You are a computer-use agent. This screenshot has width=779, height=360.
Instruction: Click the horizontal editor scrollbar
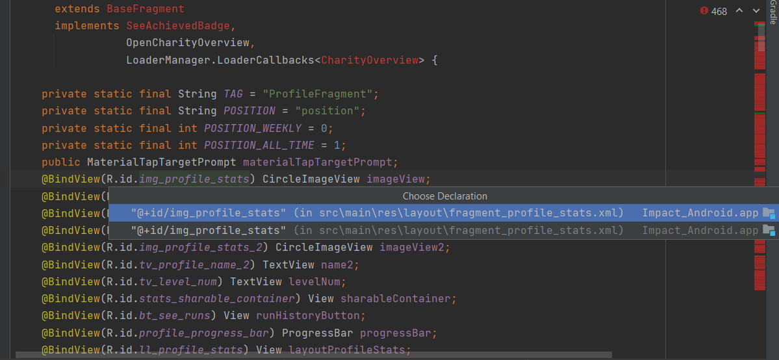(x=314, y=355)
